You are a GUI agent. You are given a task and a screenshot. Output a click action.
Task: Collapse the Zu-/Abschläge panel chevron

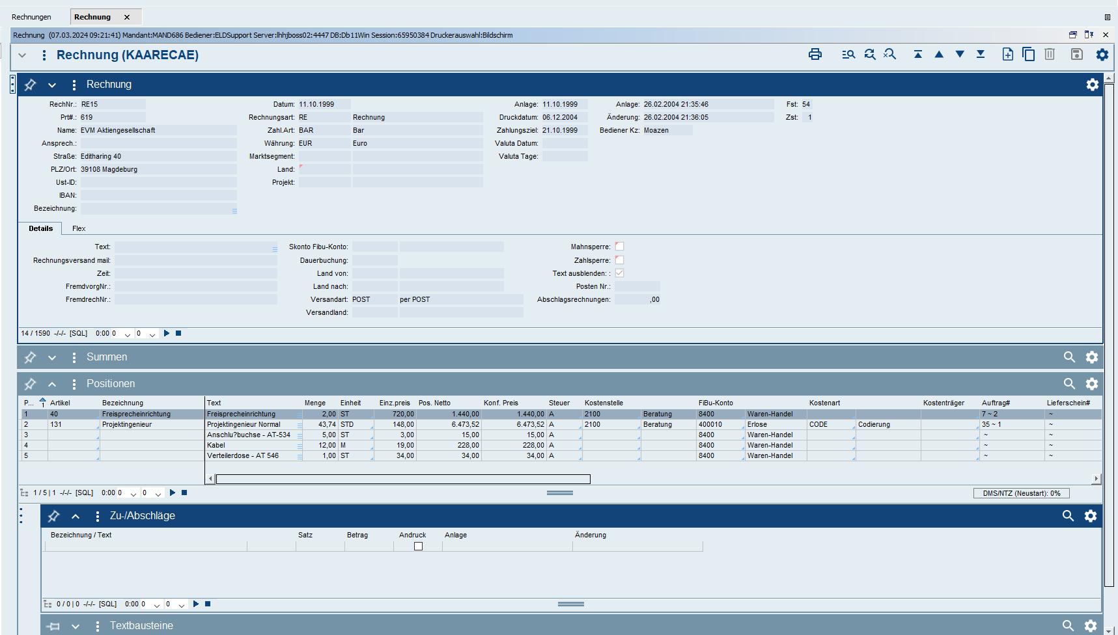coord(76,516)
